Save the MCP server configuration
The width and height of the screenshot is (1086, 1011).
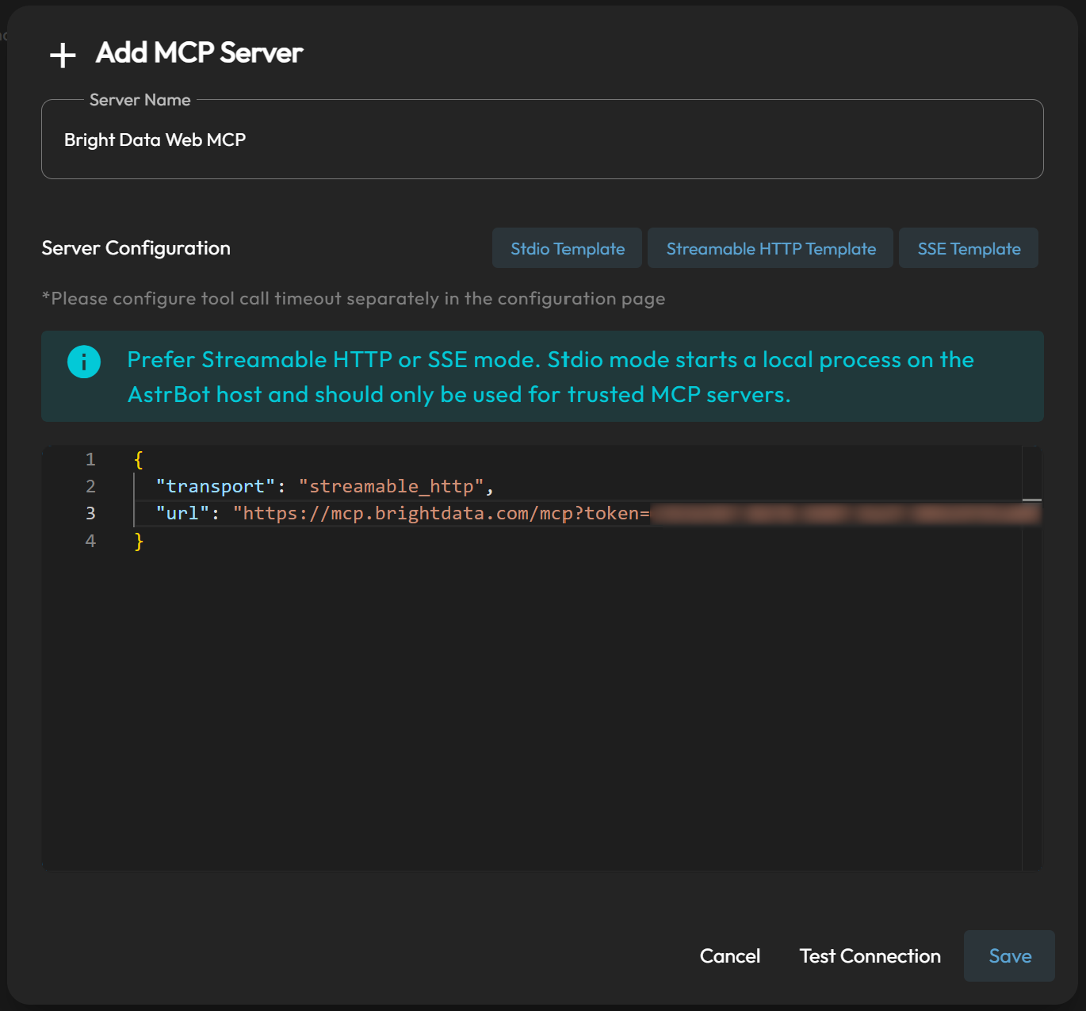point(1009,955)
